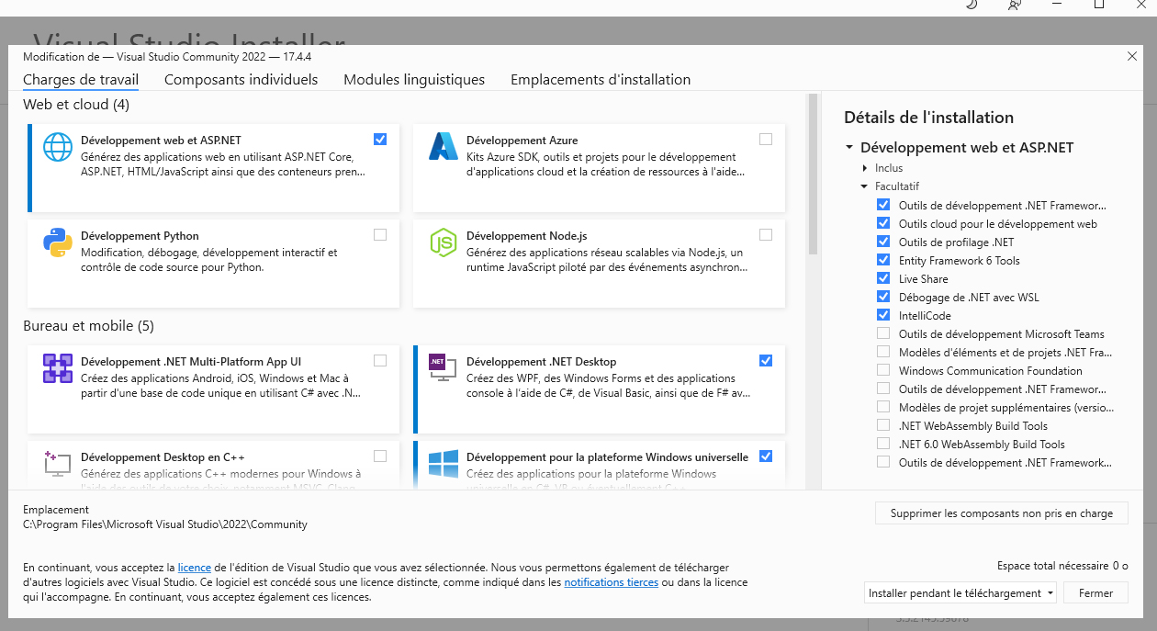Click the workloads list vertical scrollbar

point(813,175)
